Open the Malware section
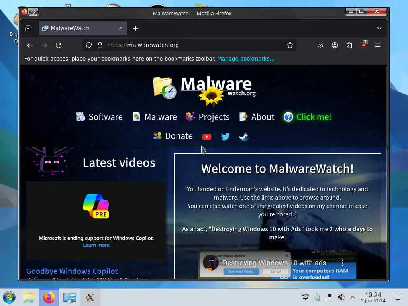 point(155,117)
